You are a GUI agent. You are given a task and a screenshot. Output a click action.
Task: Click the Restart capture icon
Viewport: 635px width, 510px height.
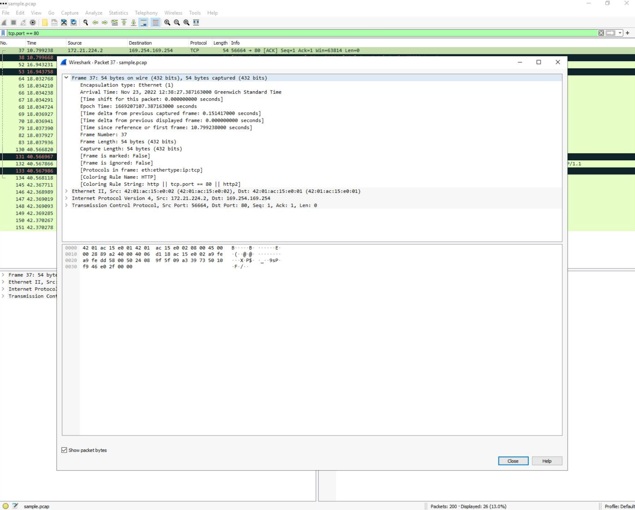23,23
